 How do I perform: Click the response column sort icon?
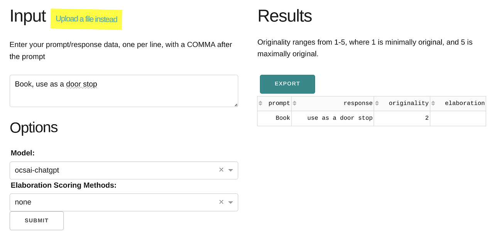pos(295,103)
